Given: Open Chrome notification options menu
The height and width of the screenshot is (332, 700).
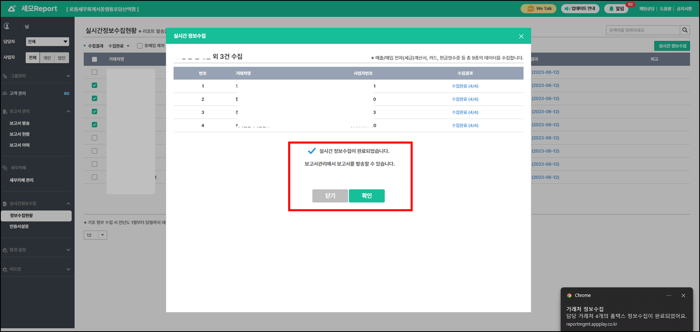Looking at the screenshot, I should click(669, 295).
